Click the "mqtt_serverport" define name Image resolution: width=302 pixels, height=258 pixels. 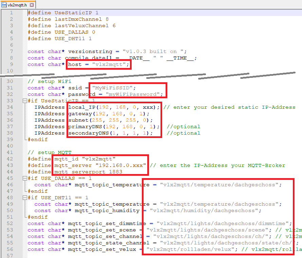coord(80,172)
